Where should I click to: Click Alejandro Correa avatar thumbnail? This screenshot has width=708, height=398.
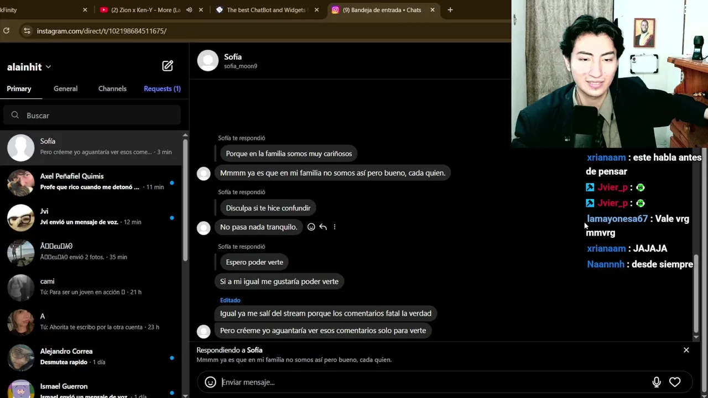tap(21, 357)
